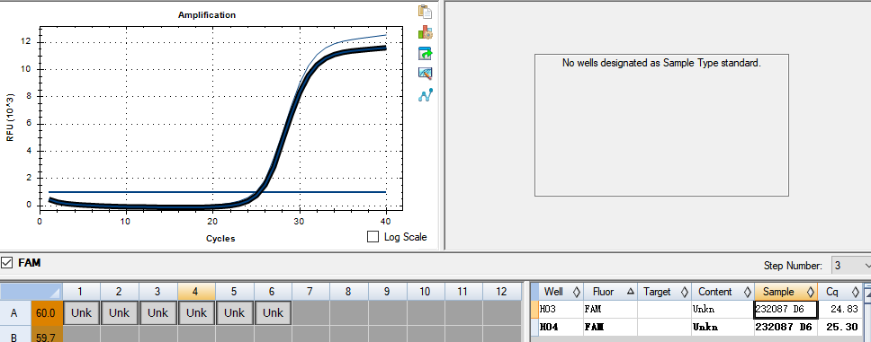Screen dimensions: 871x342
Task: Toggle the Log Scale checkbox
Action: pos(373,237)
